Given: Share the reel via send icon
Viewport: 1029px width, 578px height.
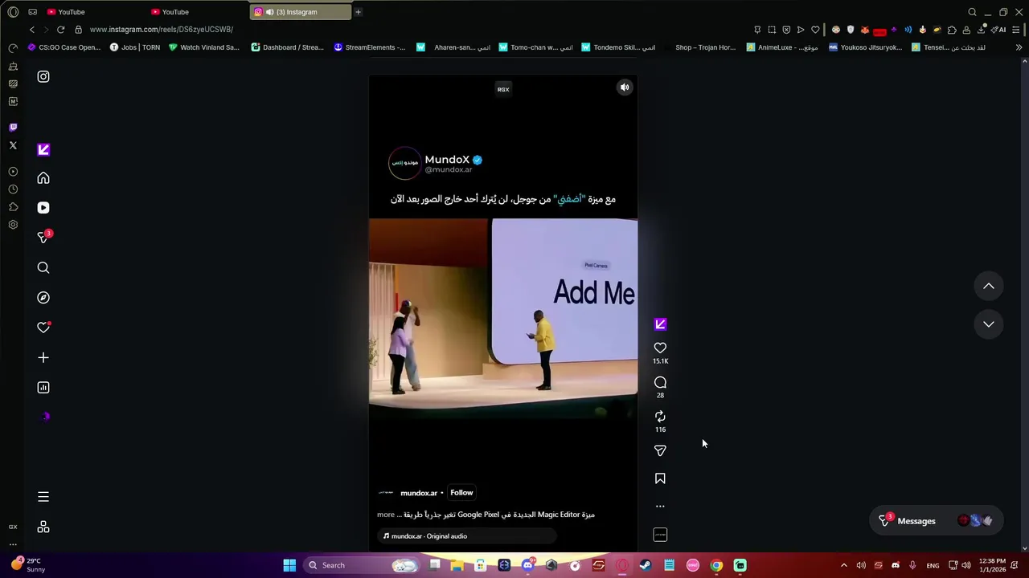Looking at the screenshot, I should [x=660, y=450].
